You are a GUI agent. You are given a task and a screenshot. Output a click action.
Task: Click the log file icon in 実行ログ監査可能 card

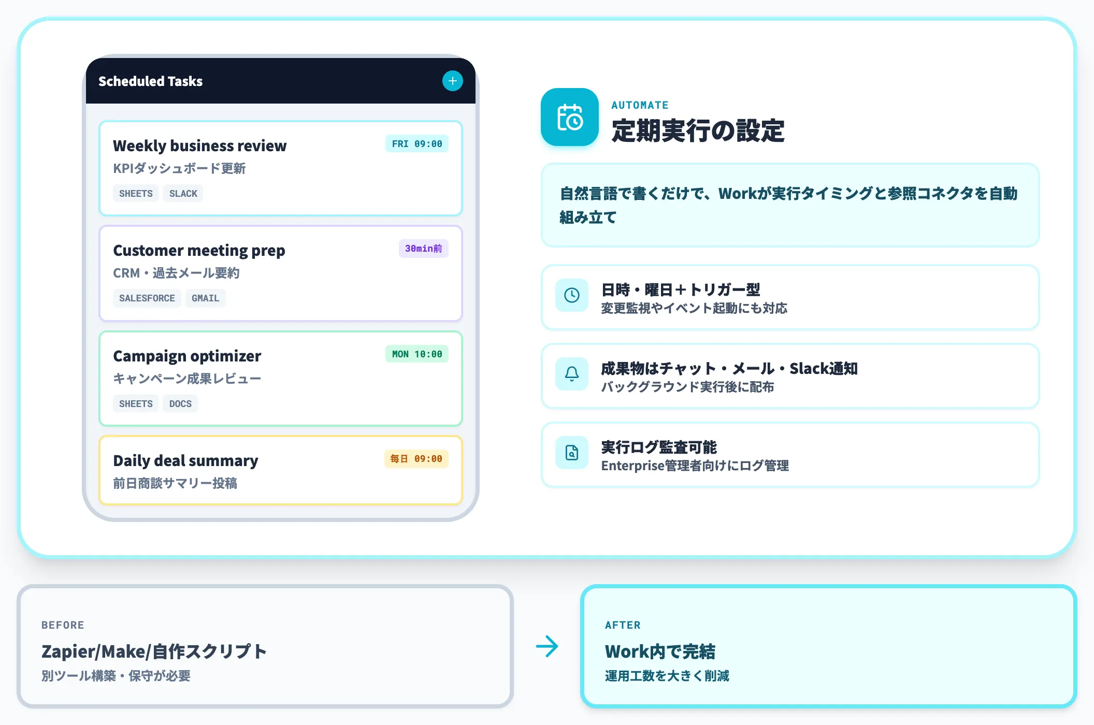(572, 453)
